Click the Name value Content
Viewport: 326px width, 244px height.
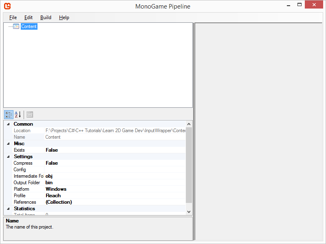(53, 137)
